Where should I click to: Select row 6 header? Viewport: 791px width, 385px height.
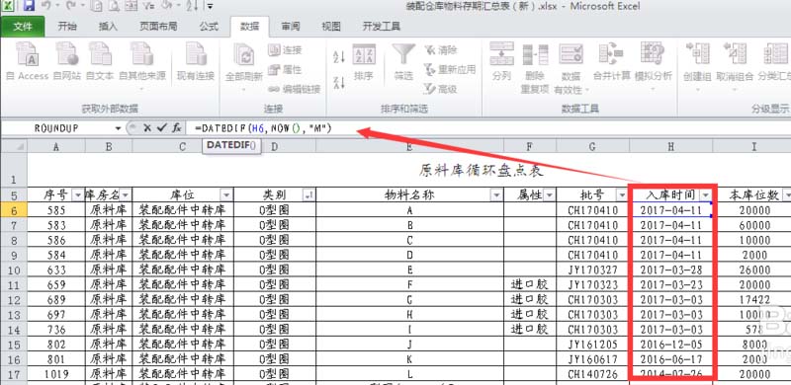point(14,209)
